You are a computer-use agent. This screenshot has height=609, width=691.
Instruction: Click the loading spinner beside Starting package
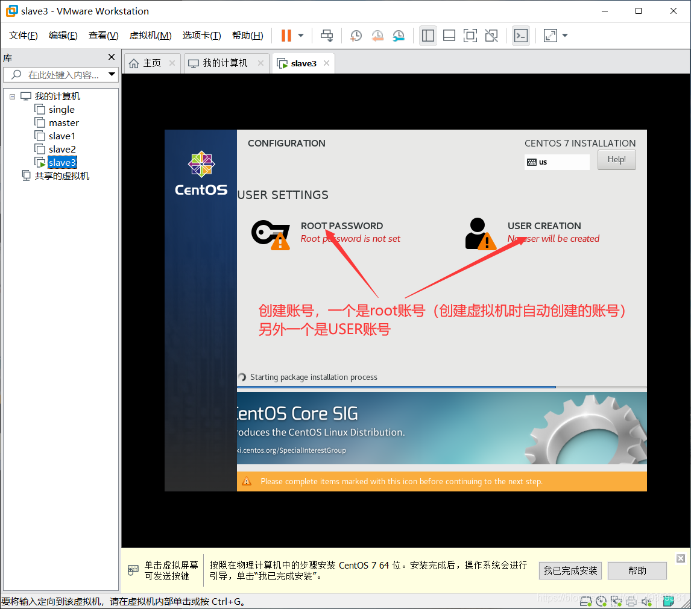tap(242, 377)
